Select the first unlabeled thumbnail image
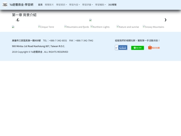Viewport: 181px width, 136px height. click(13, 27)
